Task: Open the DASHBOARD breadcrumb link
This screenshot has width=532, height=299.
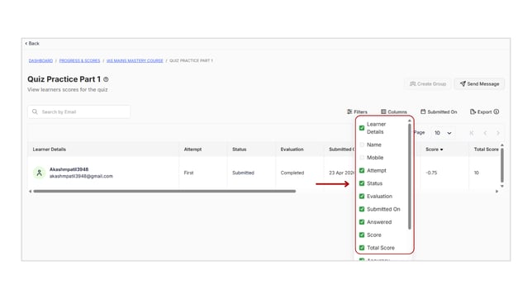Action: [40, 61]
